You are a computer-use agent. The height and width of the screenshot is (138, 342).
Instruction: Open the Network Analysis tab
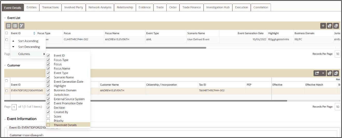point(100,7)
